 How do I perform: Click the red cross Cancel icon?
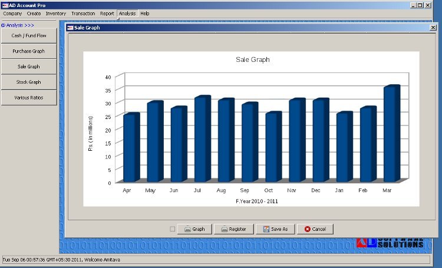308,229
